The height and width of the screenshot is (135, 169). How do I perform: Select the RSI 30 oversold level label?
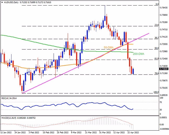pos(161,110)
